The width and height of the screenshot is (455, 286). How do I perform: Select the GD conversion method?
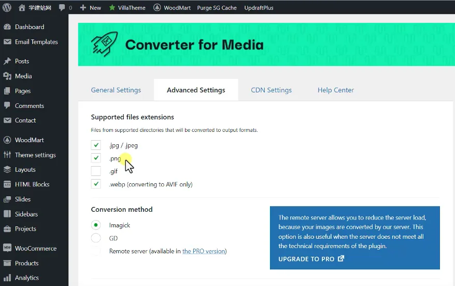point(96,238)
